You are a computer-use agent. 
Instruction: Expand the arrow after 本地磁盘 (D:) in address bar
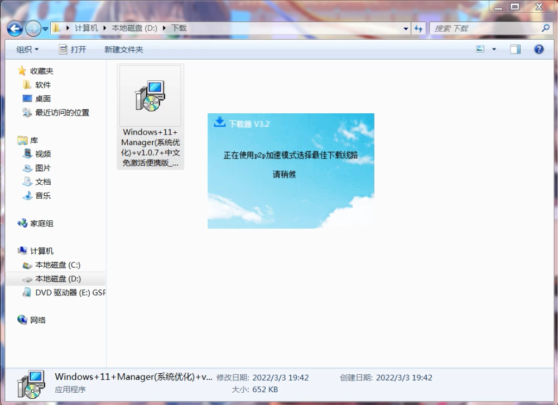pos(164,28)
